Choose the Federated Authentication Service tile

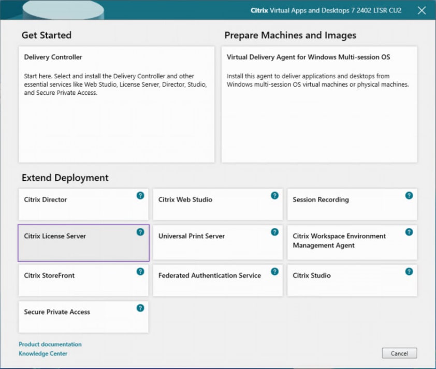point(217,280)
